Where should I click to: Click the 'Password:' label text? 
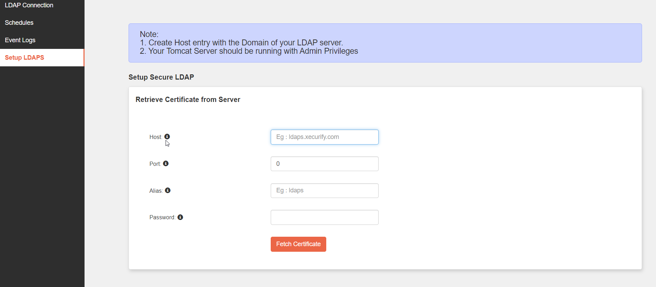coord(162,217)
